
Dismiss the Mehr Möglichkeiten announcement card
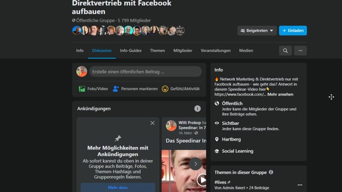point(153,123)
